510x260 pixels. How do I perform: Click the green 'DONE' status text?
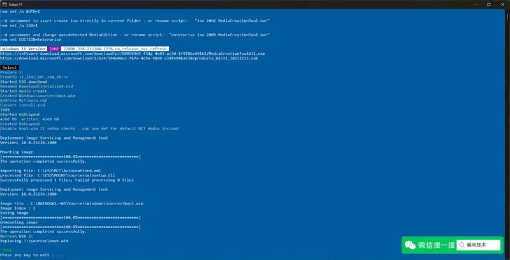pyautogui.click(x=7, y=250)
